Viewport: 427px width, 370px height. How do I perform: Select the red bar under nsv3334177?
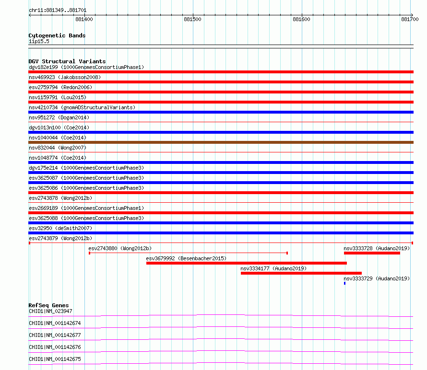click(x=301, y=273)
